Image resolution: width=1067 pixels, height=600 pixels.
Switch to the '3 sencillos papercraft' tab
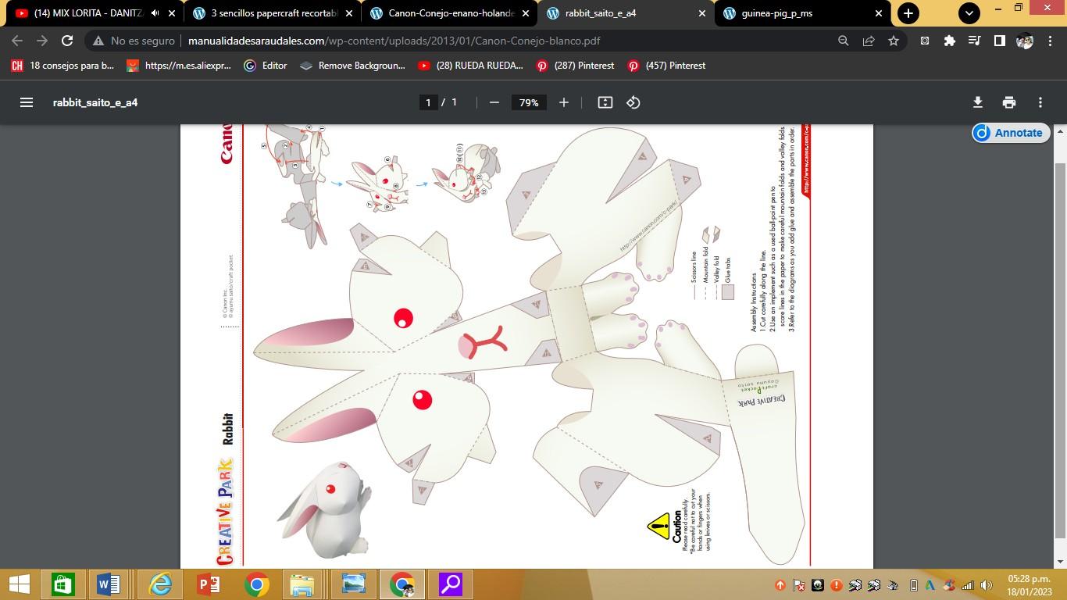[274, 13]
